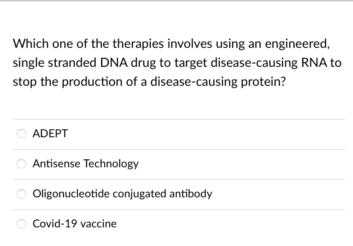Click the ADEPT answer label text
Viewport: 353px width, 246px height.
click(x=50, y=134)
